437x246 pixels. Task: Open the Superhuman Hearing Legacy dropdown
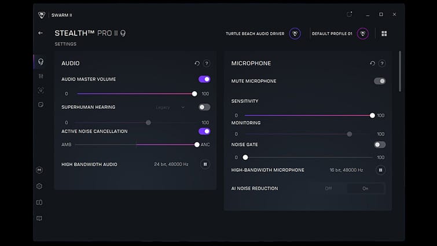[x=170, y=108]
